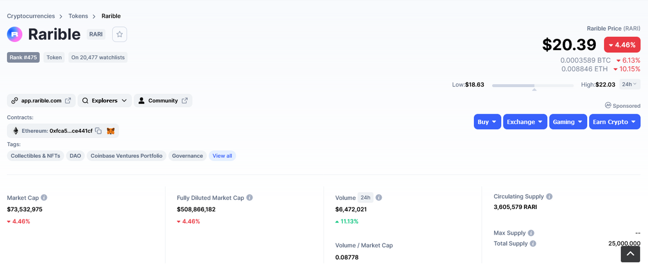This screenshot has width=648, height=265.
Task: Copy the Ethereum contract address
Action: (99, 131)
